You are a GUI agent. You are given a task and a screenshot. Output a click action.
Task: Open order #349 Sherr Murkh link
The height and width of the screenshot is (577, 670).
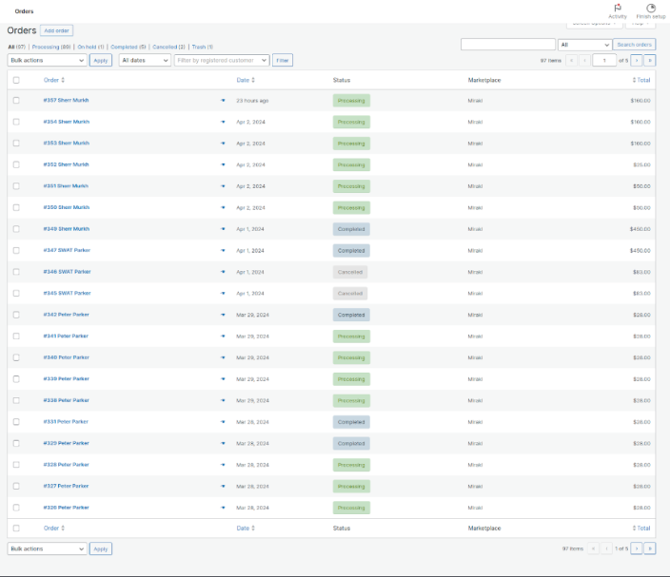pyautogui.click(x=66, y=229)
